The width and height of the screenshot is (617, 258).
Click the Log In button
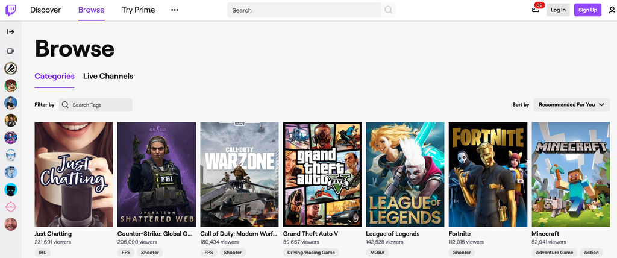(558, 10)
